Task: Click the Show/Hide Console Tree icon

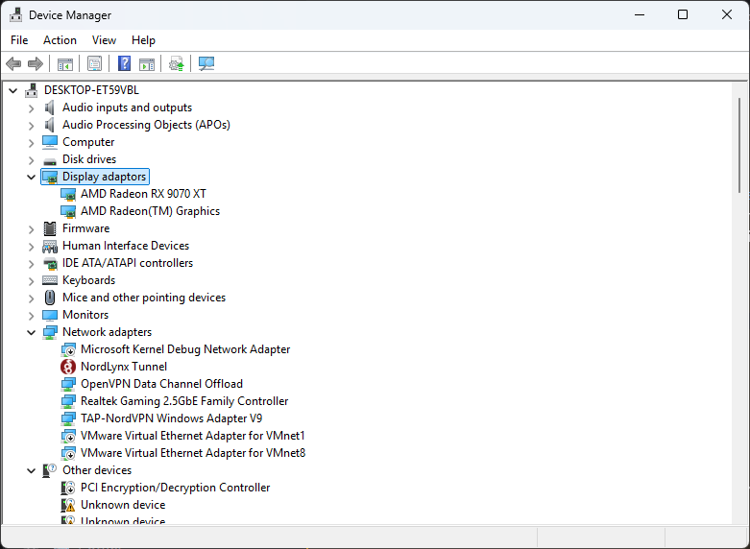Action: pos(65,64)
